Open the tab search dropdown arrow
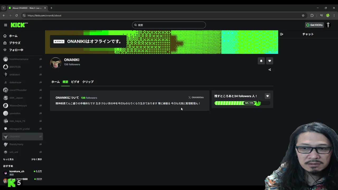The image size is (338, 190). [x=3, y=8]
